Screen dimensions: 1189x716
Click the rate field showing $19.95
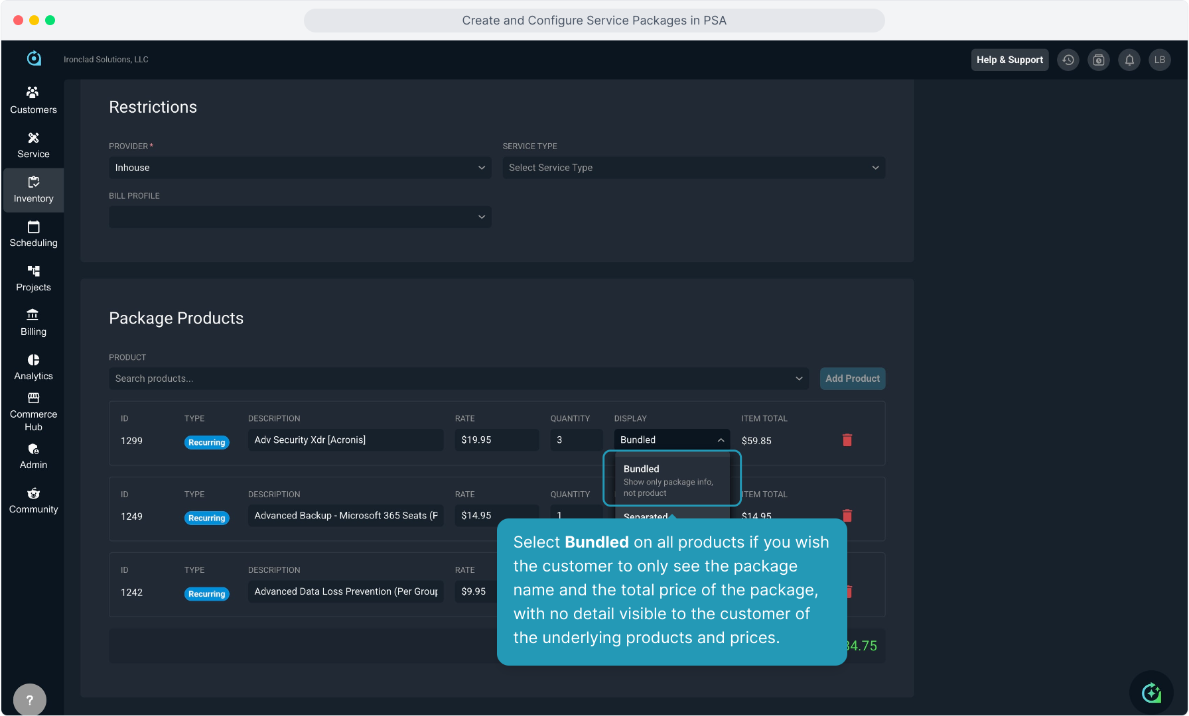496,440
